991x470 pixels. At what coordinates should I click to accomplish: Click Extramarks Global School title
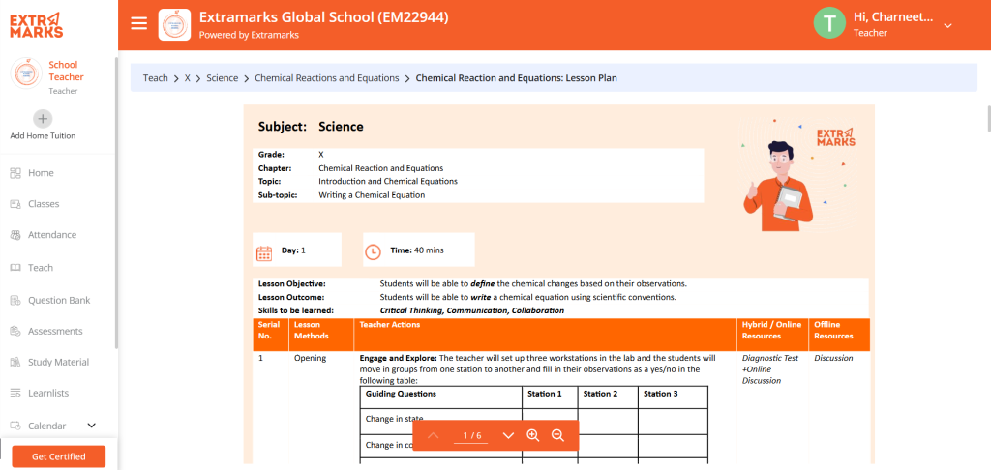[x=323, y=17]
